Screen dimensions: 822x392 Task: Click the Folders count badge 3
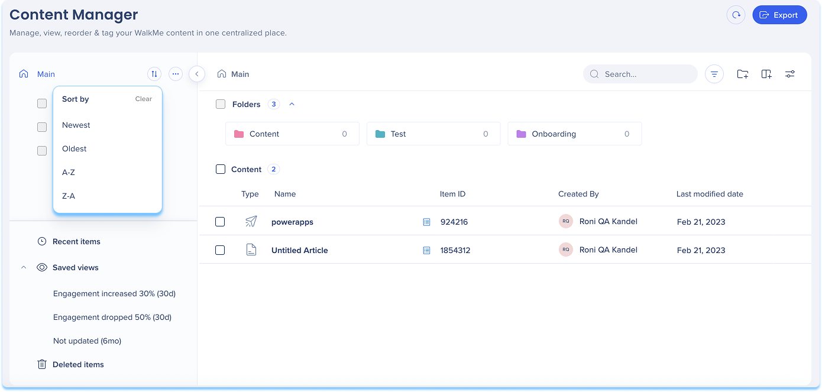click(x=273, y=104)
